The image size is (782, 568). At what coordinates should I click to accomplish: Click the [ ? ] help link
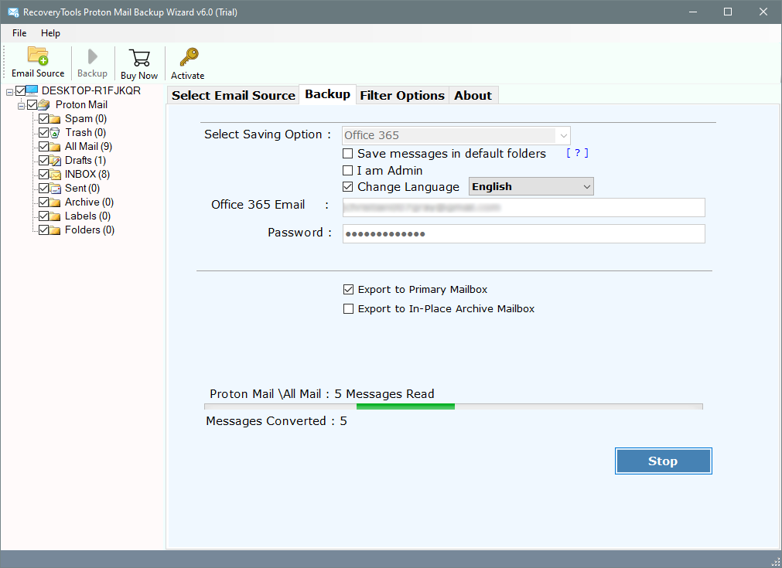578,153
